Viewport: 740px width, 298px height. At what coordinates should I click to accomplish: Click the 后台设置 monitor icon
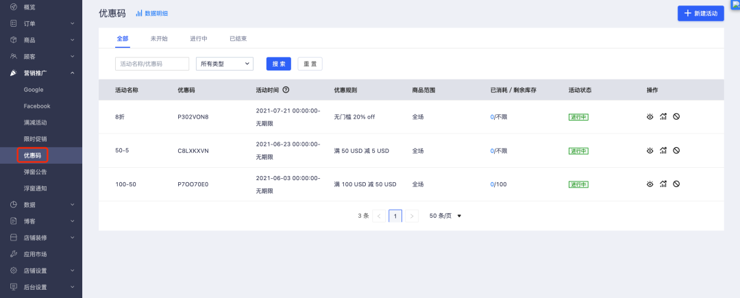(x=14, y=287)
